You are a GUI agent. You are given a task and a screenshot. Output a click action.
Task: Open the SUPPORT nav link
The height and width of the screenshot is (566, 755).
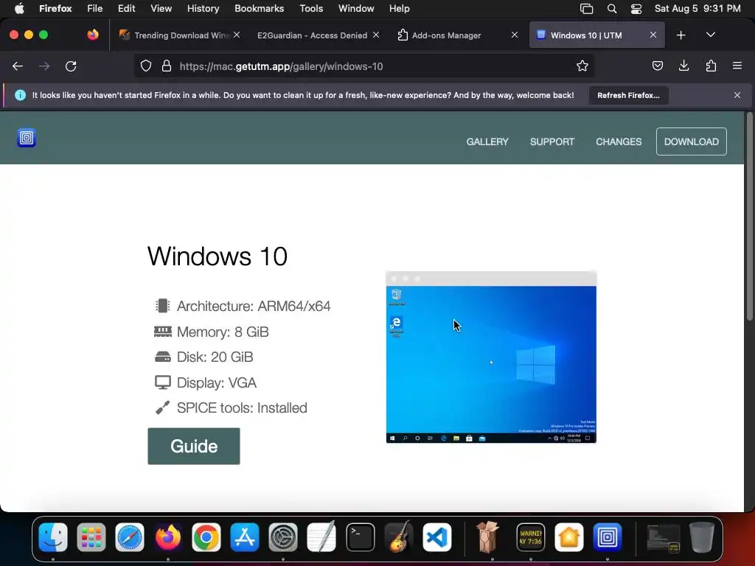click(552, 141)
